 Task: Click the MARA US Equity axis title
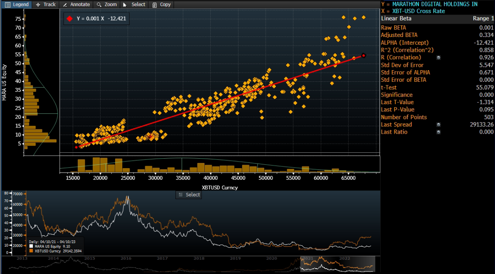tap(4, 82)
